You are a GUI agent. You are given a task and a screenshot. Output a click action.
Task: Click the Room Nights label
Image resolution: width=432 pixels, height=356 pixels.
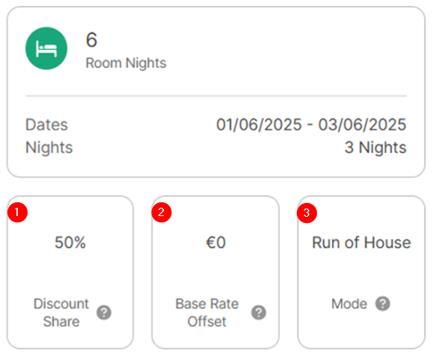125,63
